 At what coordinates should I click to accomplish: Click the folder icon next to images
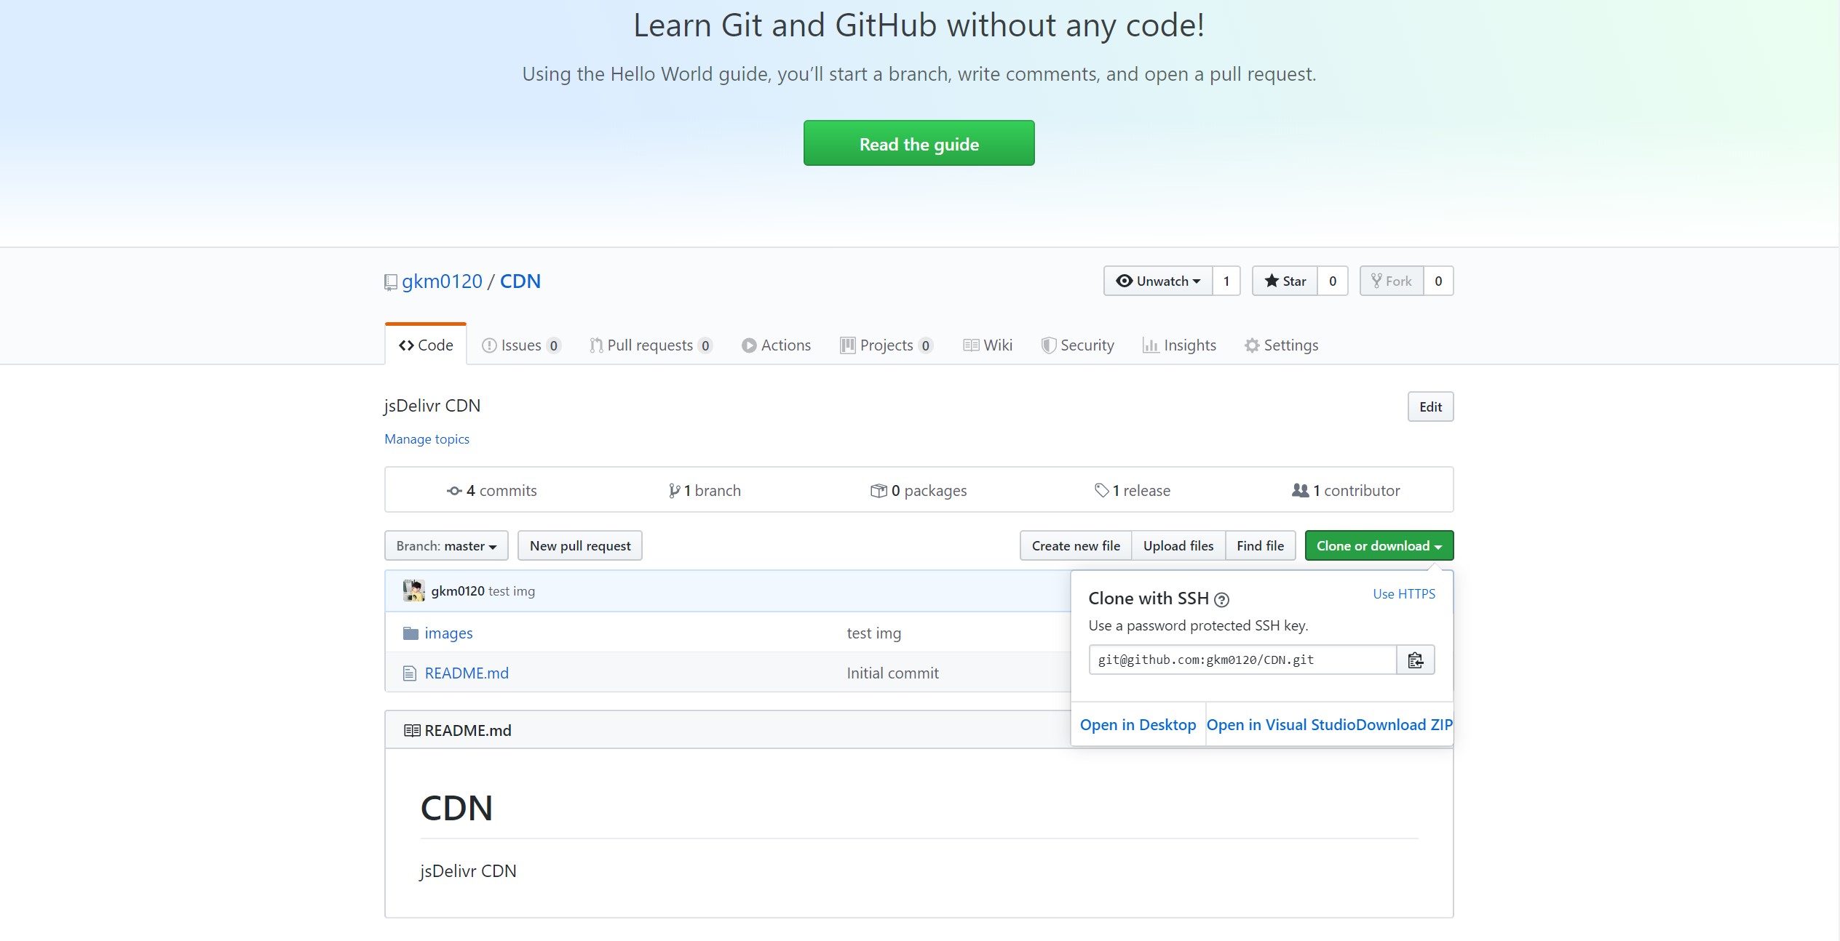tap(411, 633)
